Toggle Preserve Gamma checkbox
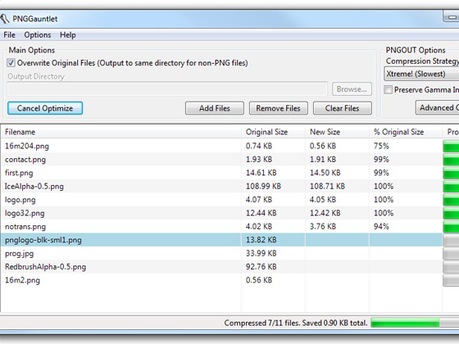Viewport: 459px width, 344px height. [x=389, y=89]
